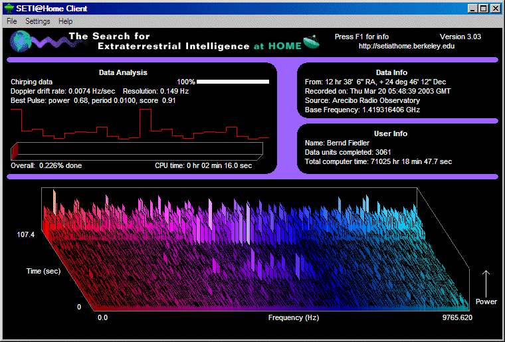This screenshot has height=342, width=505.
Task: Click 'Overall: 0.226% done' text
Action: click(x=46, y=166)
